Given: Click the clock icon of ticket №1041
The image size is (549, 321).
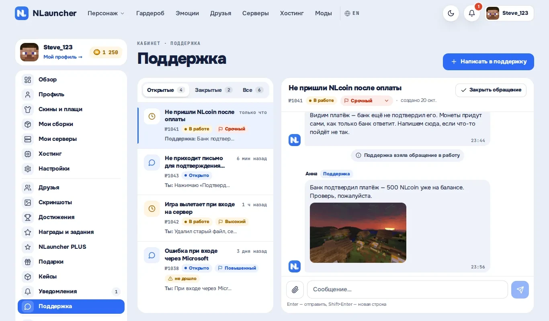Looking at the screenshot, I should pos(152,116).
